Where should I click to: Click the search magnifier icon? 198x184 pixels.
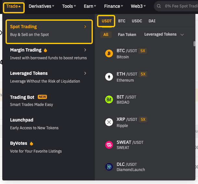pyautogui.click(x=159, y=6)
